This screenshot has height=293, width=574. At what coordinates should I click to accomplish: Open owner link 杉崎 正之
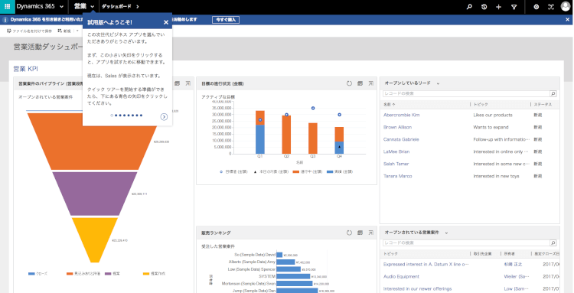[513, 264]
